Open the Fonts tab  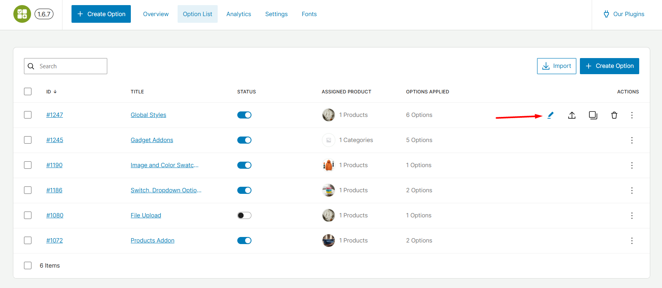pos(309,14)
